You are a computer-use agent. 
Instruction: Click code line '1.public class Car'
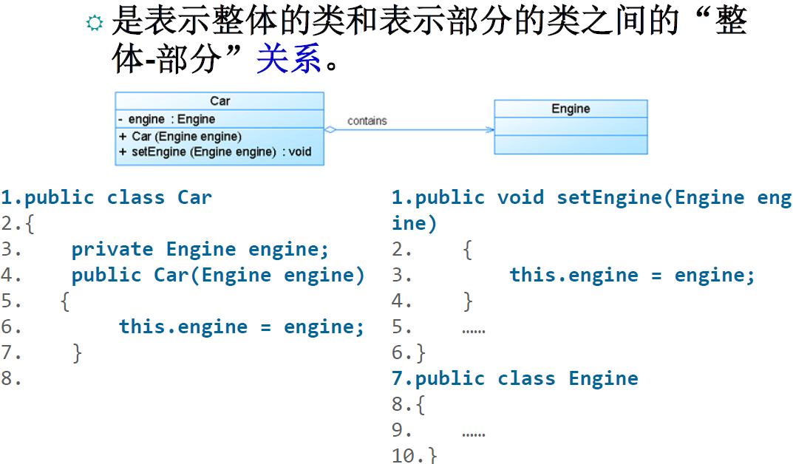[x=106, y=197]
